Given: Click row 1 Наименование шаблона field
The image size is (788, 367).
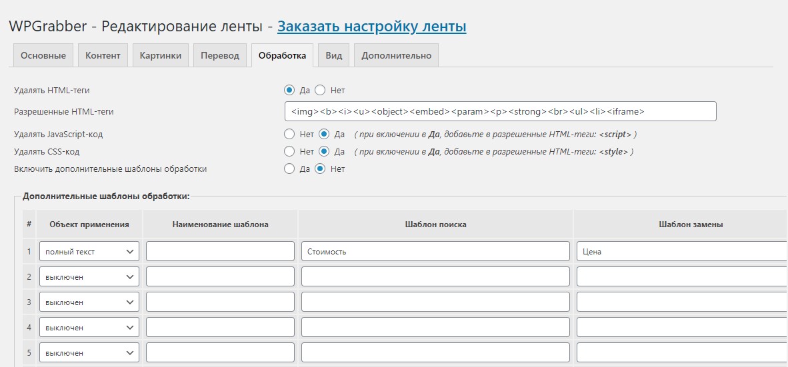Looking at the screenshot, I should click(220, 252).
